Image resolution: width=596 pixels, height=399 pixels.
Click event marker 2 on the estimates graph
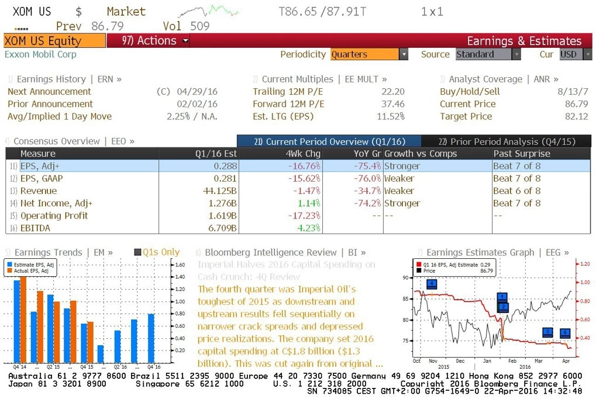tap(503, 307)
